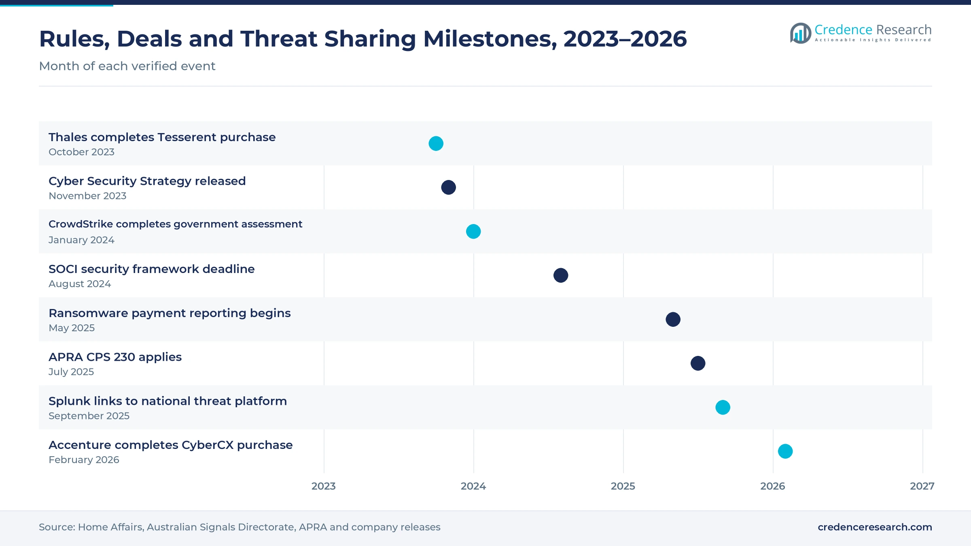Select 'Cyber Security Strategy released' label

[x=147, y=181]
